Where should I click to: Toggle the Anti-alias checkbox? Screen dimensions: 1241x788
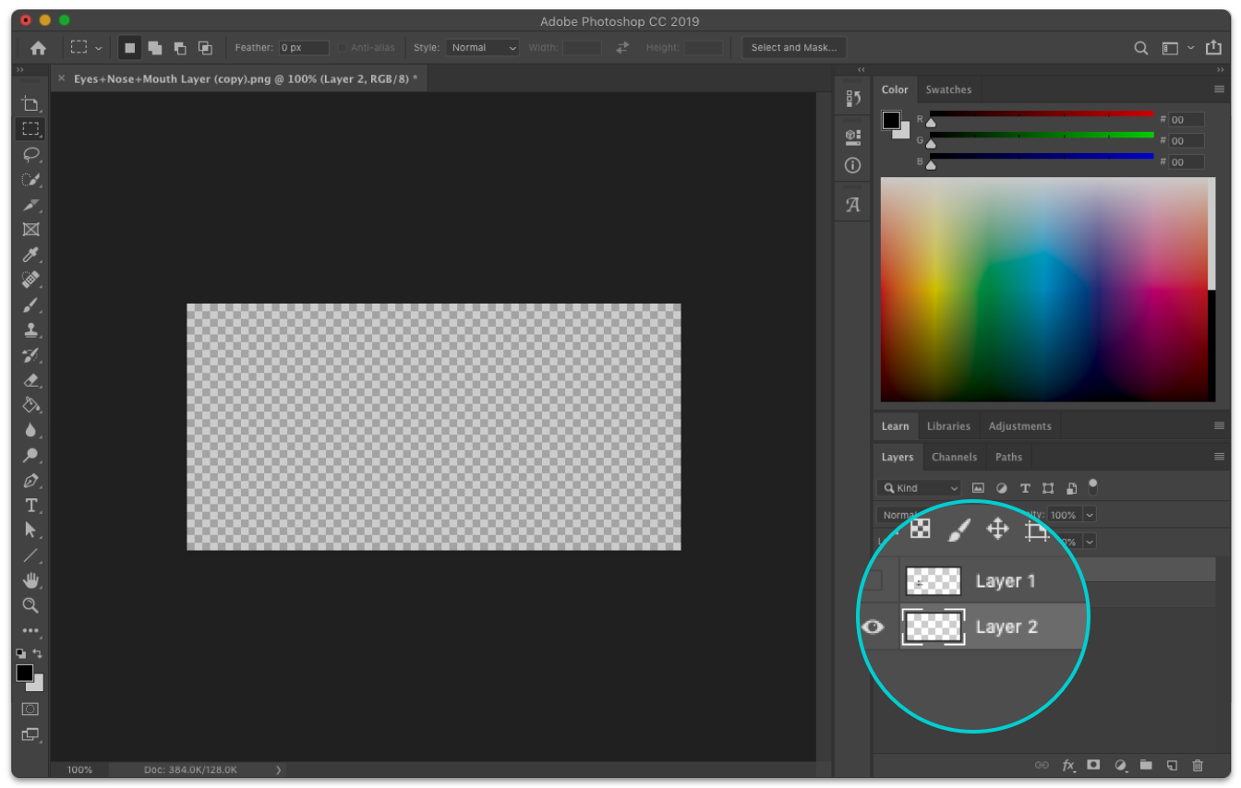[343, 48]
